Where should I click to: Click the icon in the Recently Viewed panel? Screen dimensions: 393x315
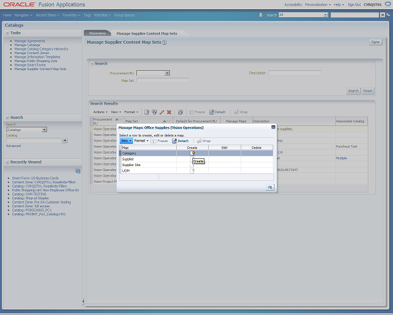pos(78,171)
